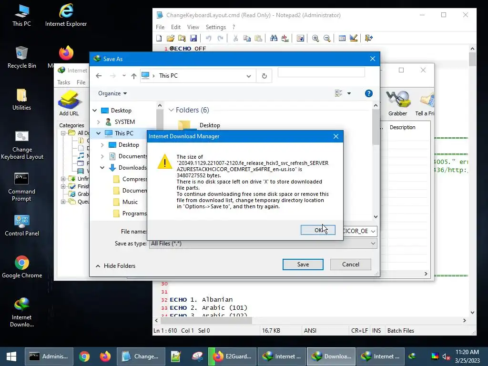Screen dimensions: 488x366
Task: Open the view options dropdown arrow
Action: click(349, 93)
